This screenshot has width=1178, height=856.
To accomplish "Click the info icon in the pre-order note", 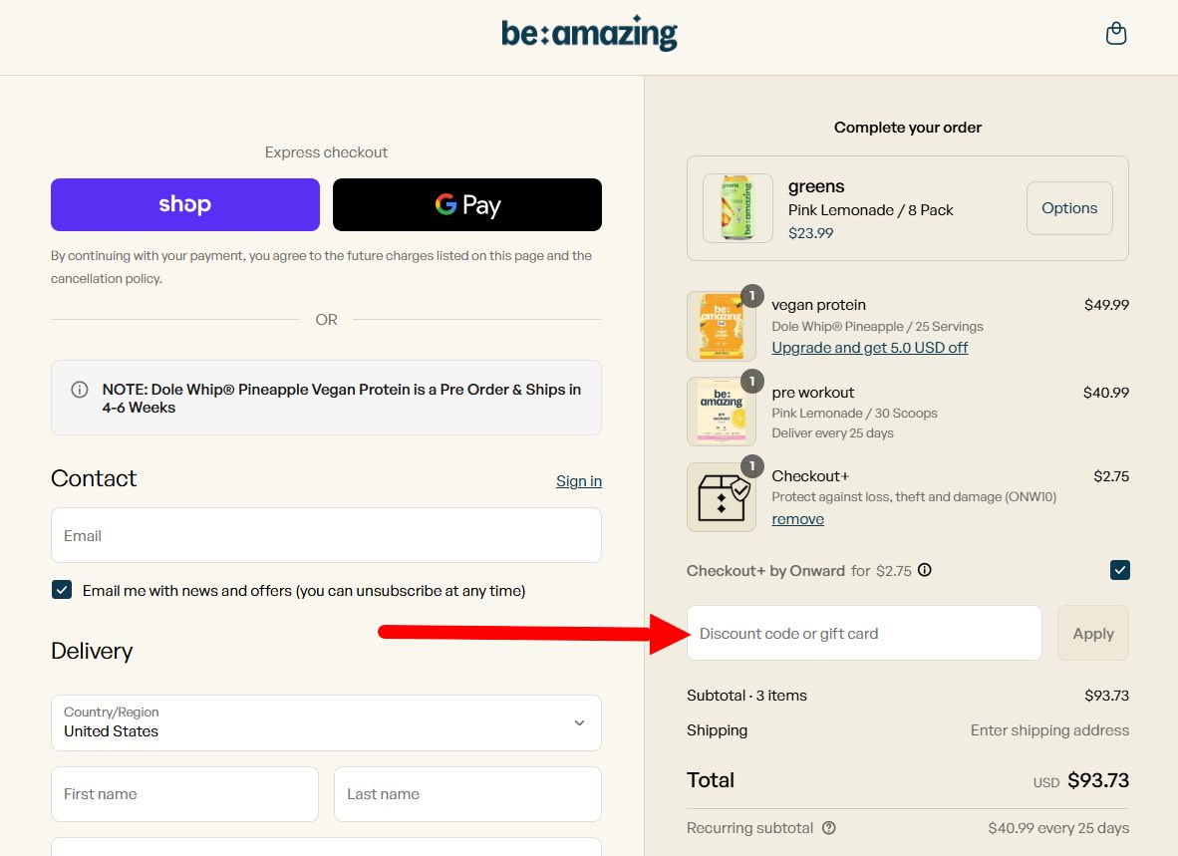I will (80, 390).
